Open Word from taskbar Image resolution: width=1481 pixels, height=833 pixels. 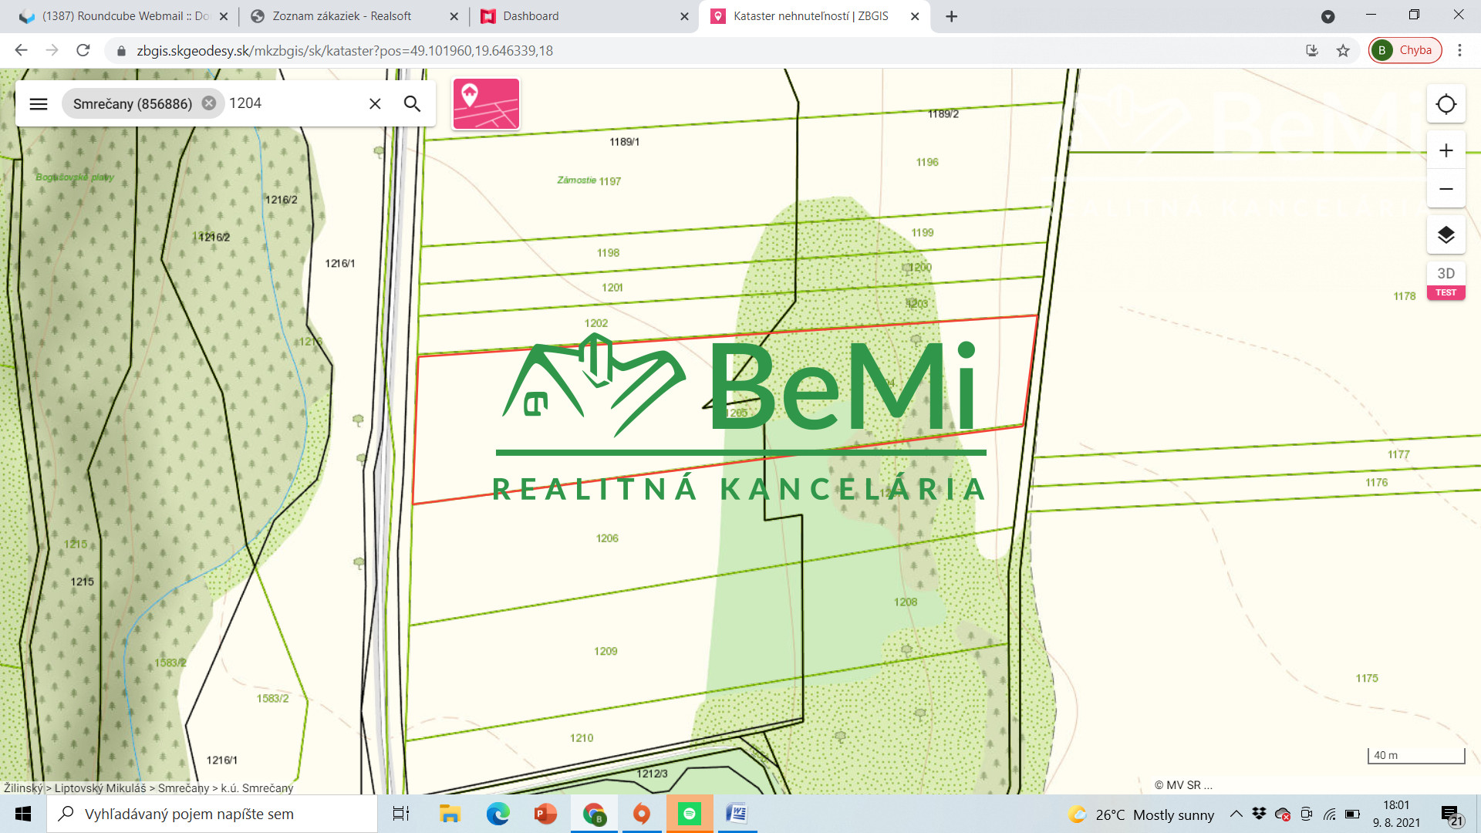tap(737, 814)
